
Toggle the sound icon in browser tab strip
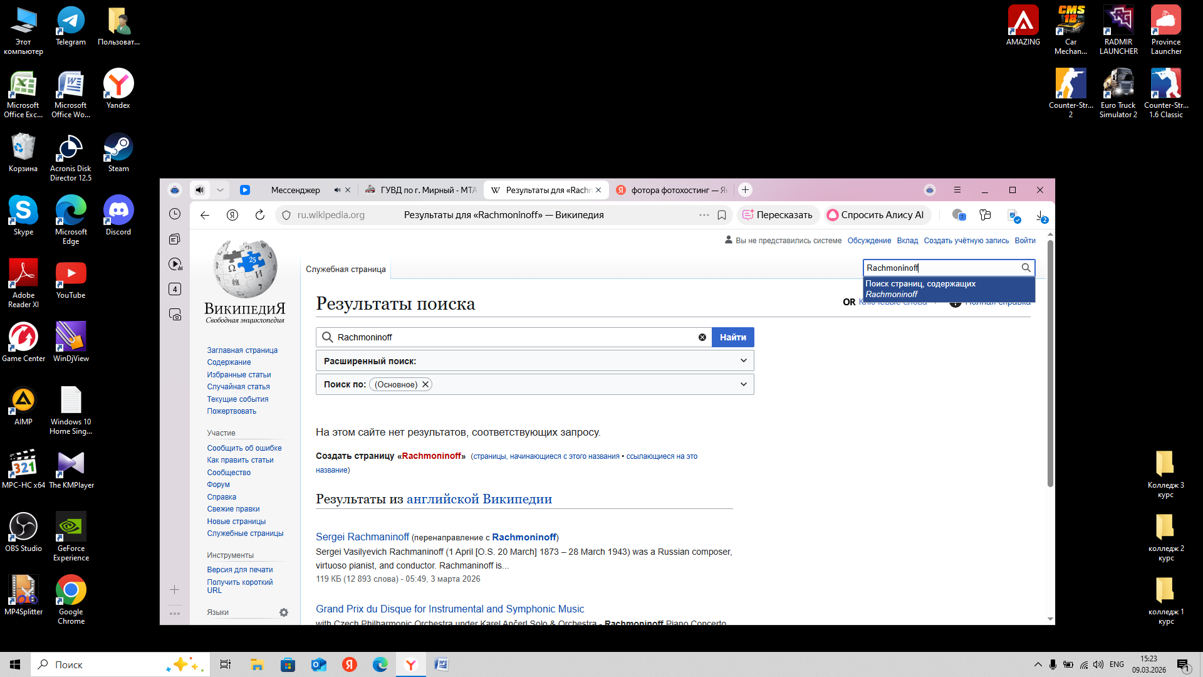(x=199, y=190)
